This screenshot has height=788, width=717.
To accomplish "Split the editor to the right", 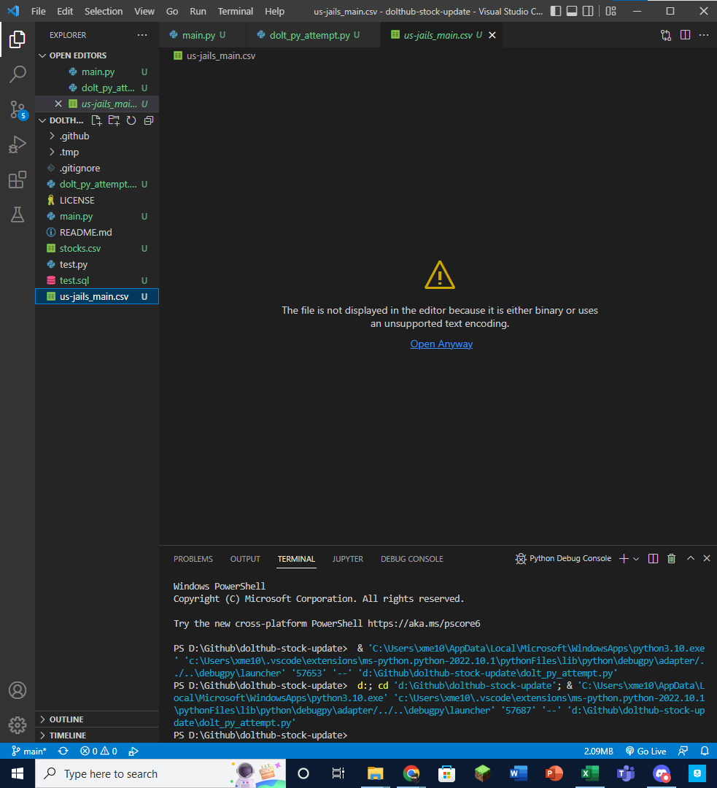I will 686,34.
